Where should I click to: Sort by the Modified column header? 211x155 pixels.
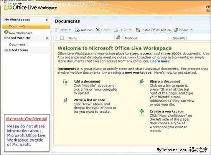point(131,38)
